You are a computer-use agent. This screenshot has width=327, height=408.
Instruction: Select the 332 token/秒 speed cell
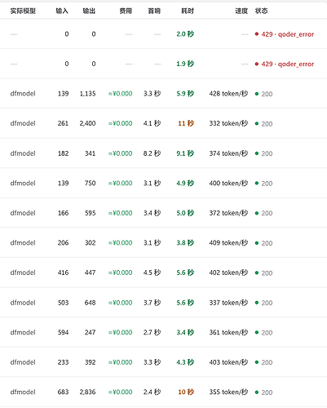(x=228, y=123)
